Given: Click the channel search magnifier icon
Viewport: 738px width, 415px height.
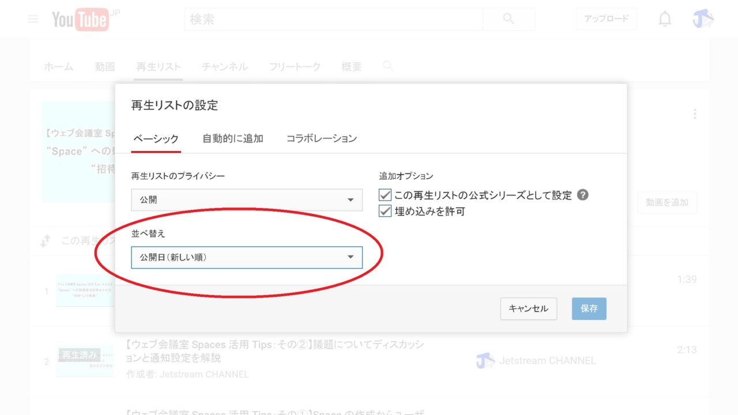Looking at the screenshot, I should (388, 66).
